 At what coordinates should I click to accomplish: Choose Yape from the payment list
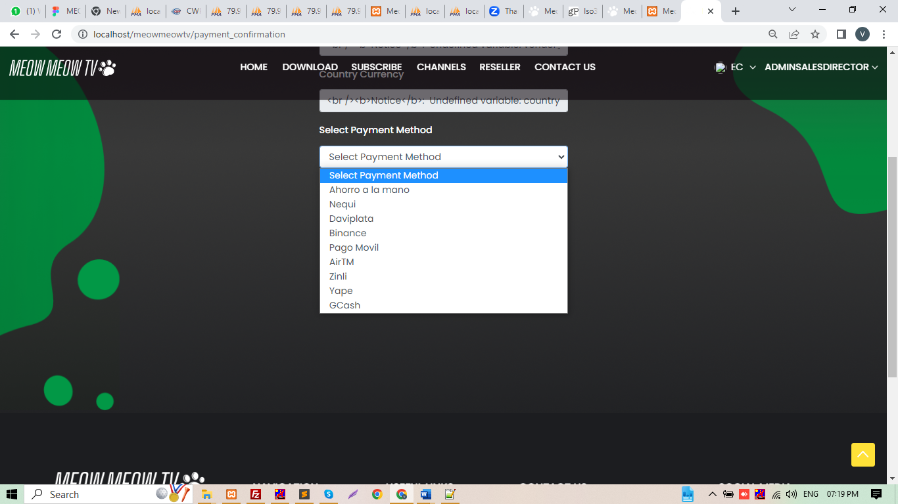(x=444, y=291)
